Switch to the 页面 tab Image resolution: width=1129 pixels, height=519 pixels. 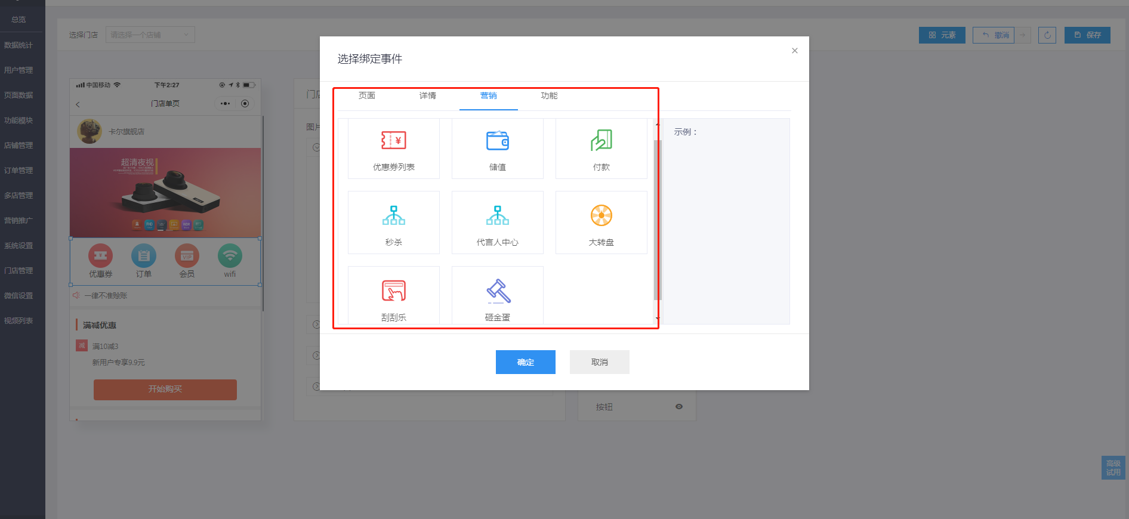367,96
